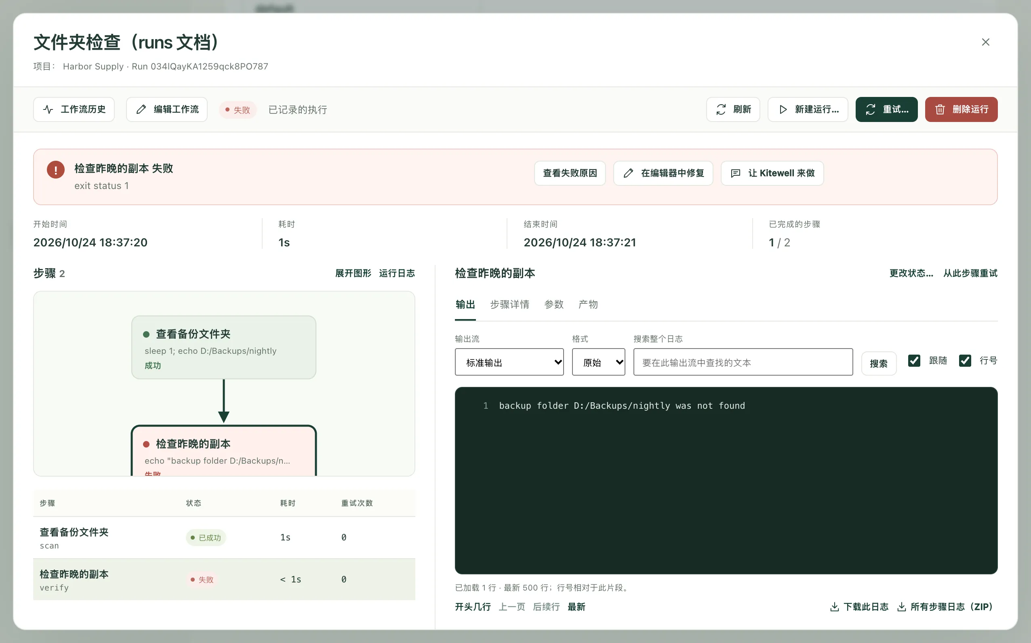The width and height of the screenshot is (1031, 643).
Task: Click 让 Kitewell 来做
Action: 772,173
